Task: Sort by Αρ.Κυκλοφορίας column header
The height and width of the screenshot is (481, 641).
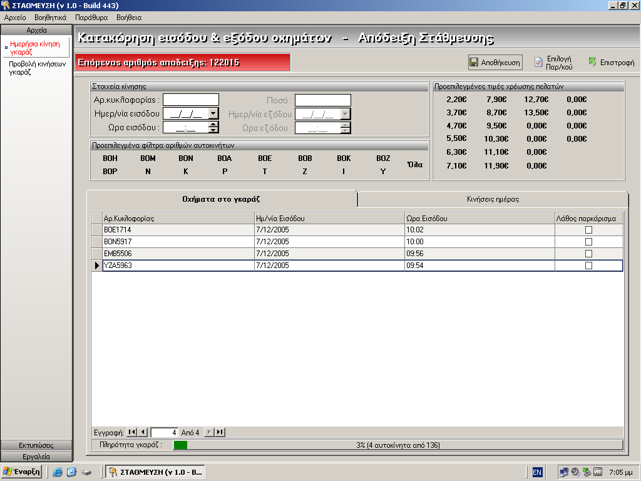Action: coord(178,219)
